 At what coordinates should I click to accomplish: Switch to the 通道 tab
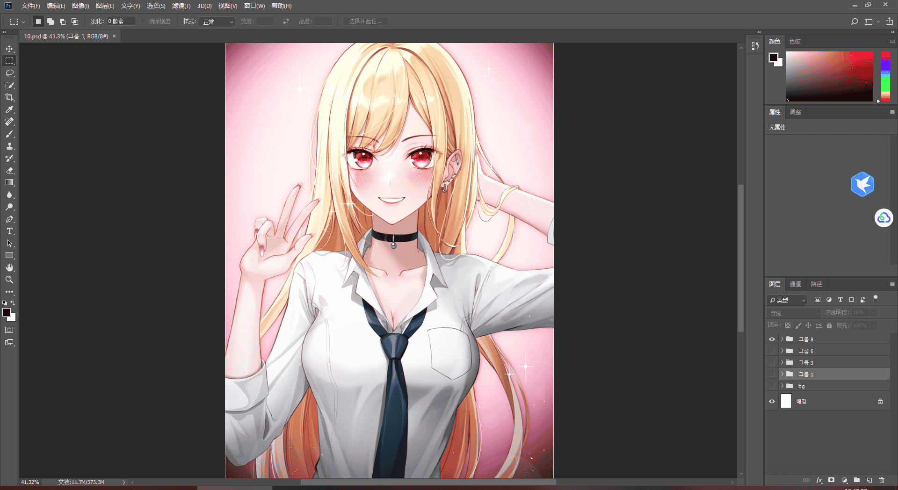click(795, 284)
